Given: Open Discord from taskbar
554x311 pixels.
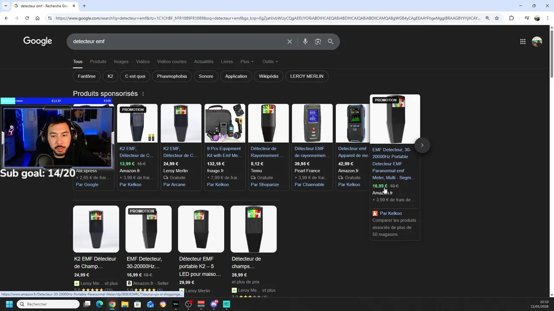Looking at the screenshot, I should point(214,304).
